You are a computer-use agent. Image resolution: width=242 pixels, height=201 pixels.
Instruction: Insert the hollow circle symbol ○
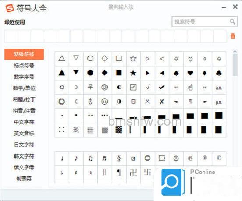pos(90,59)
